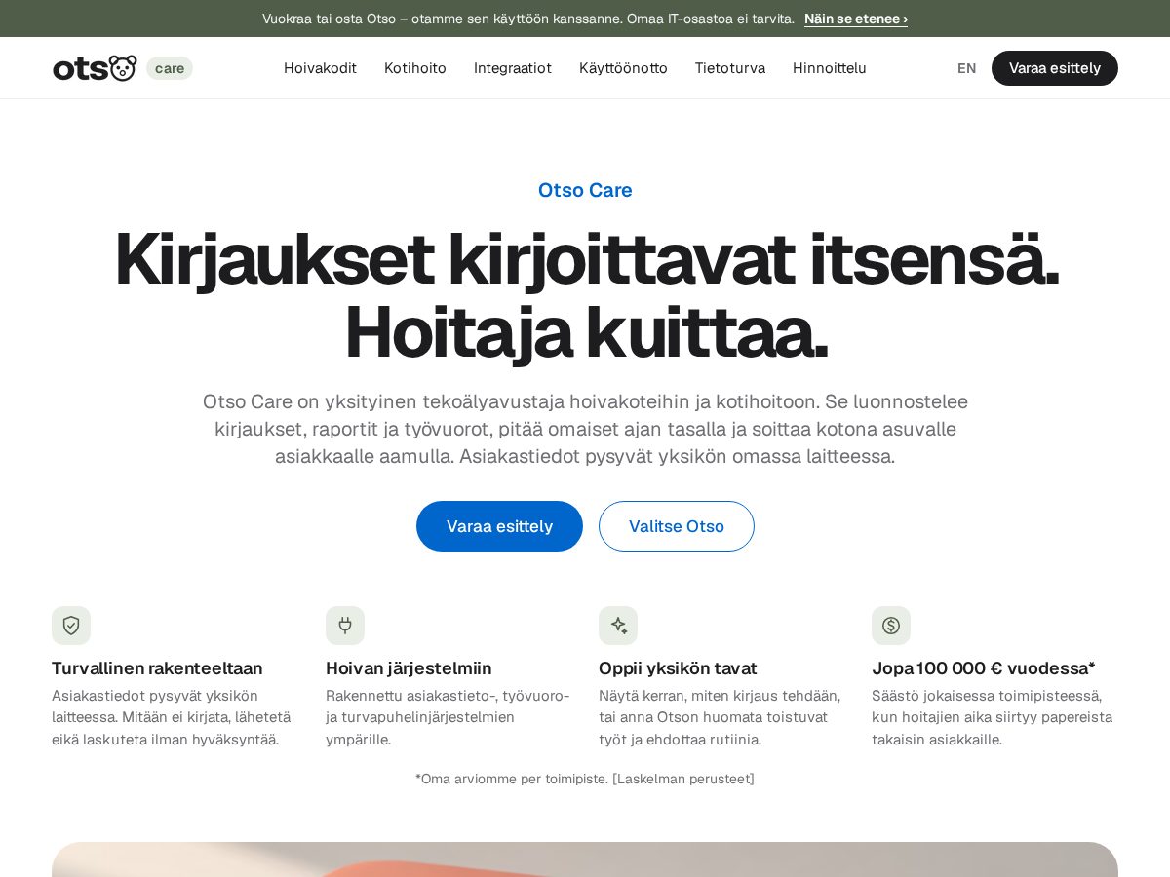
Task: Open the Laskelman perusteet footnote link
Action: coord(683,779)
